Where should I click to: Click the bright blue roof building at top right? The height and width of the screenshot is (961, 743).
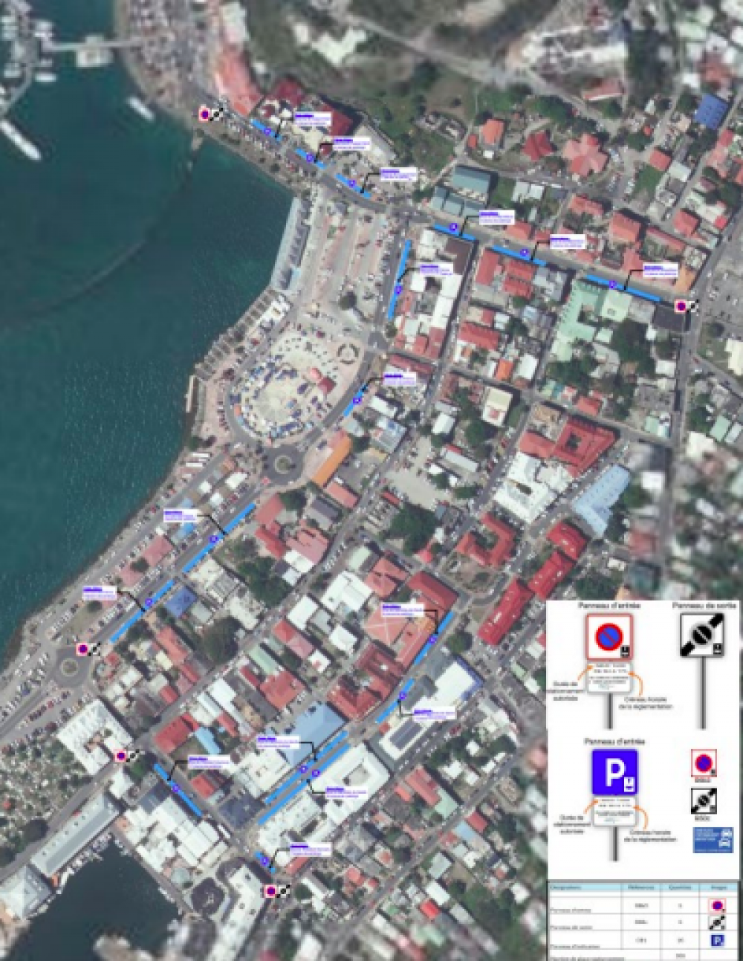pyautogui.click(x=711, y=110)
